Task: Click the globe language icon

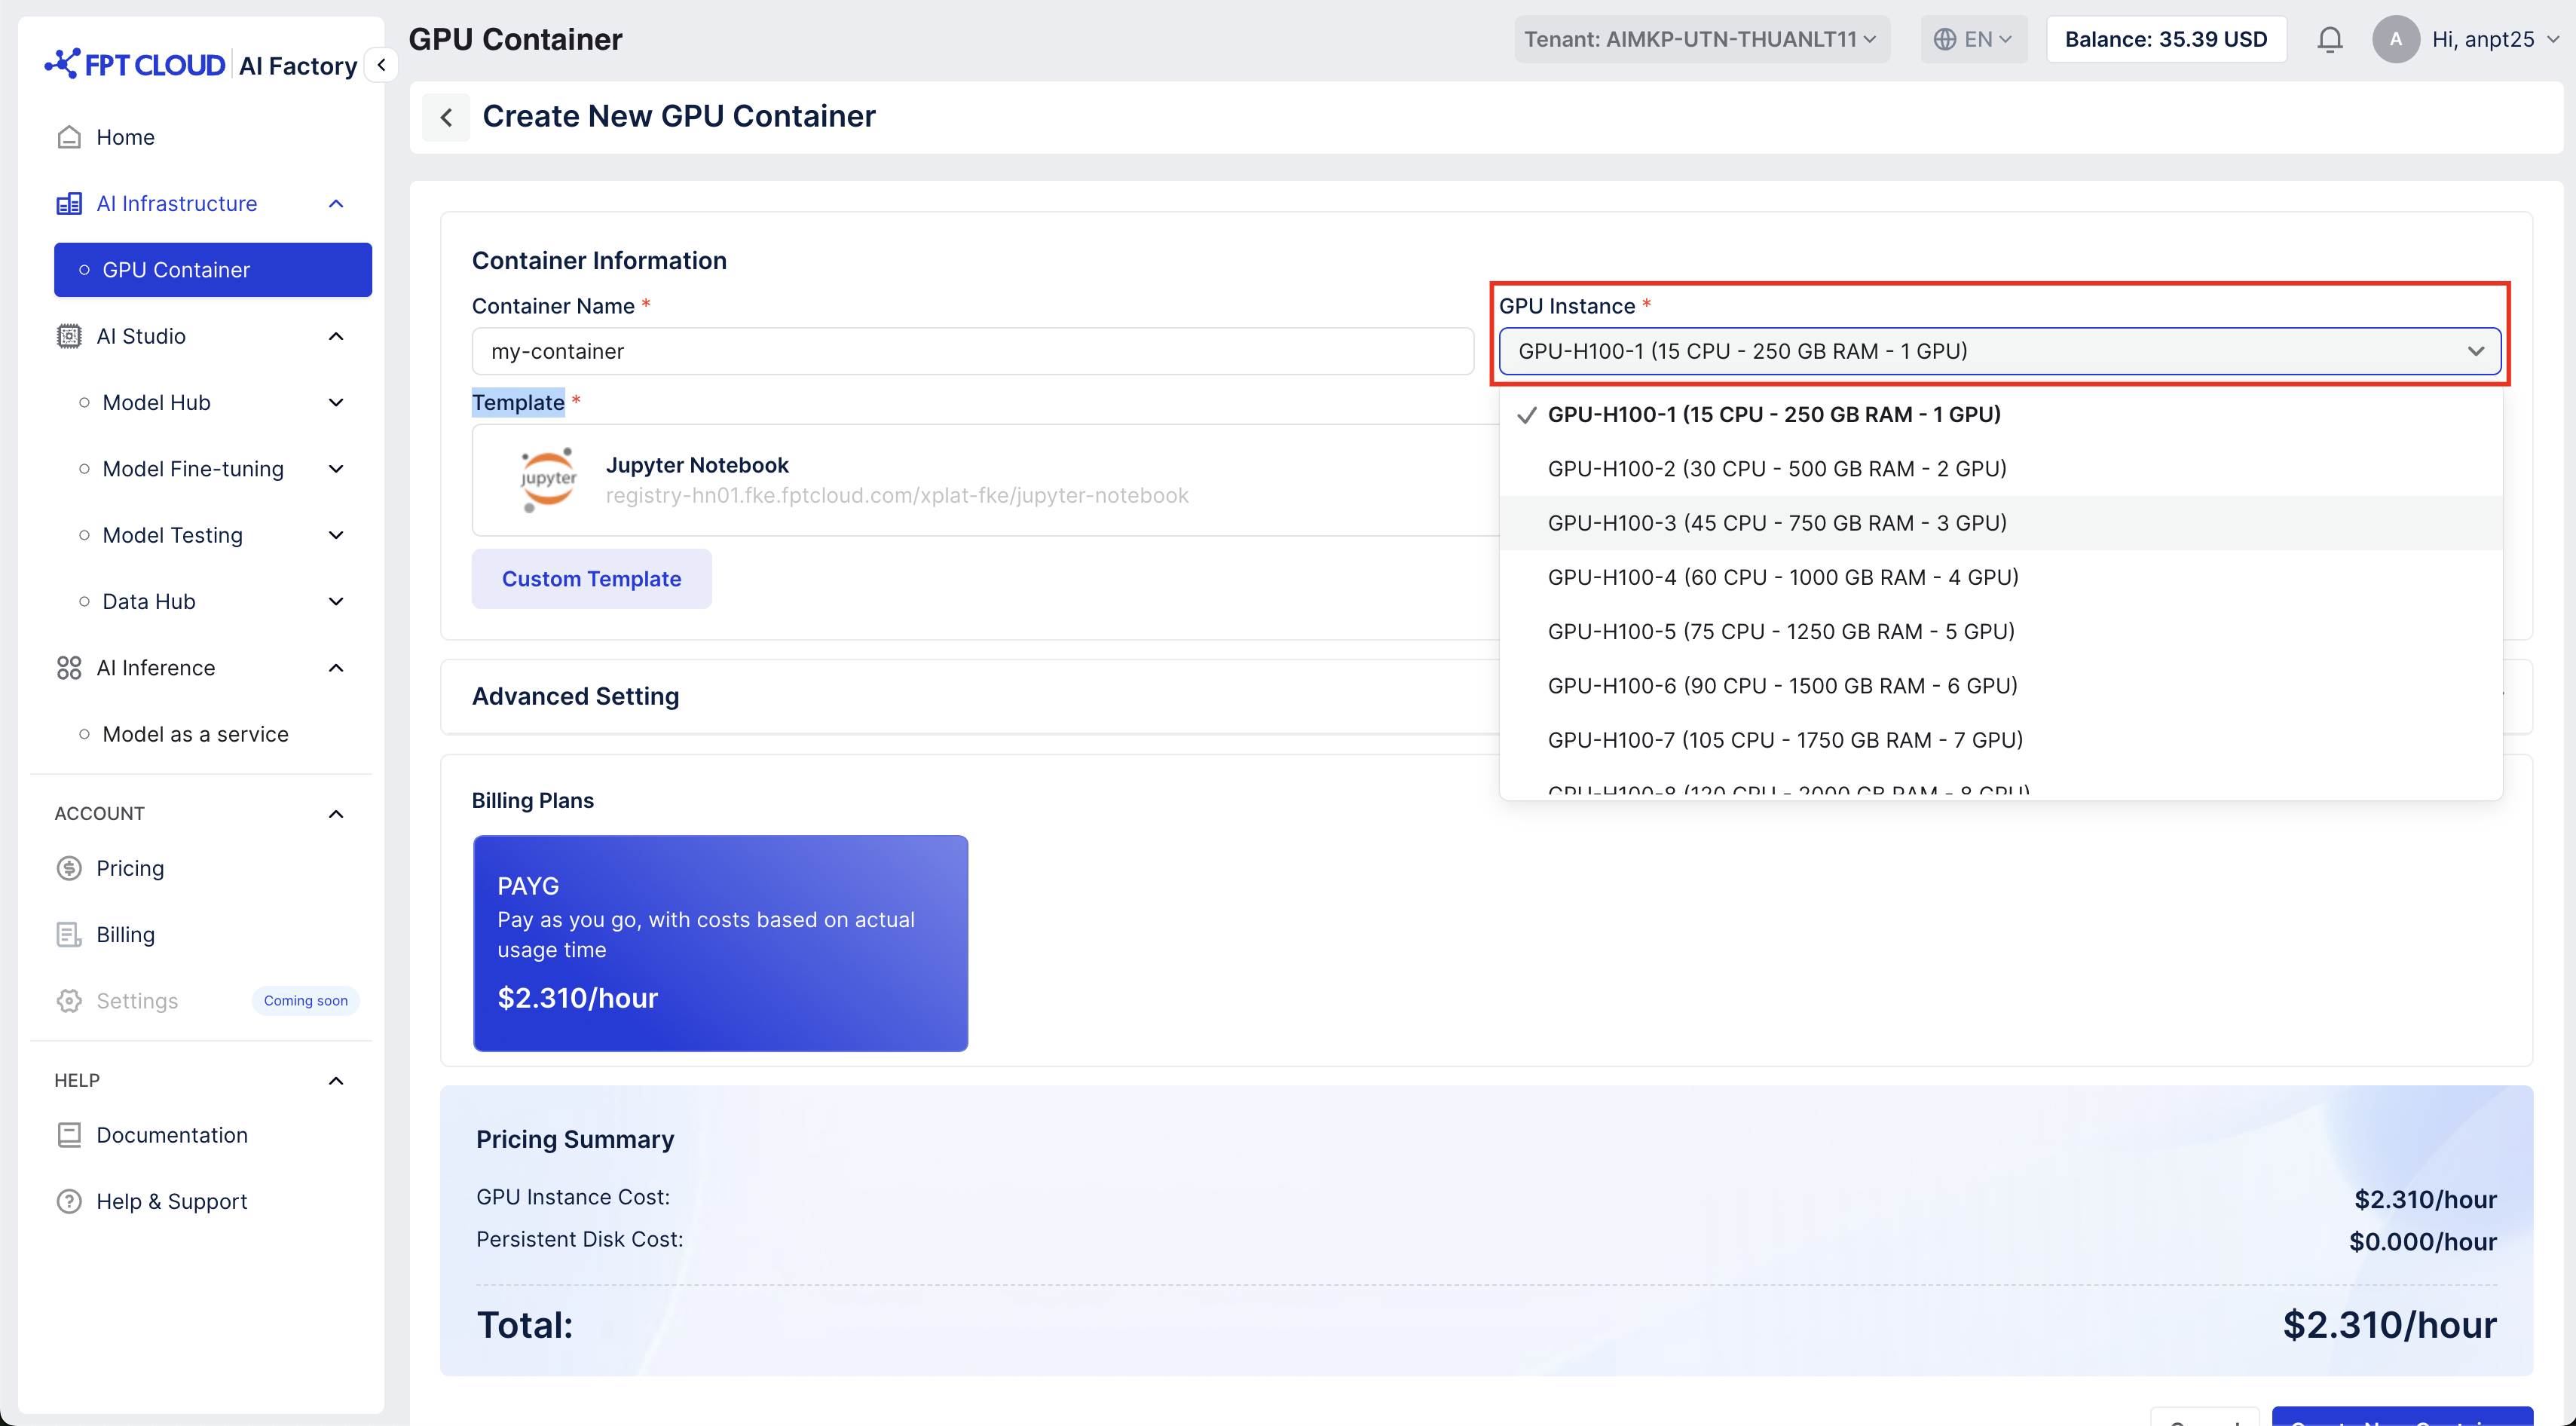Action: pos(1944,39)
